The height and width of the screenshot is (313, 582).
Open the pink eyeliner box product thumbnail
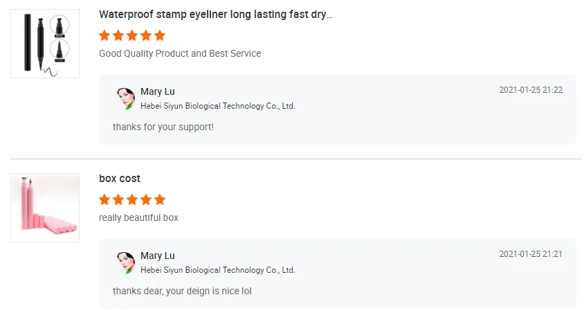[x=45, y=208]
